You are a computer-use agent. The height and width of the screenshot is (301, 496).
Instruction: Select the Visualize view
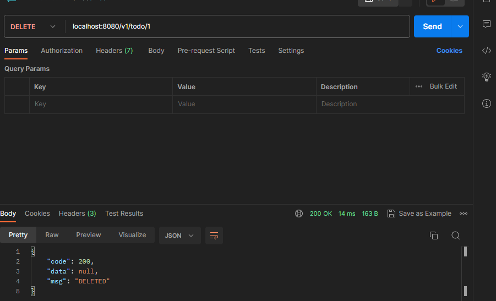132,235
